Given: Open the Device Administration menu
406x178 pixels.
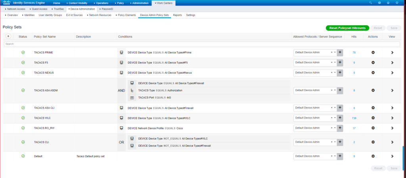Looking at the screenshot, I should tap(81, 9).
